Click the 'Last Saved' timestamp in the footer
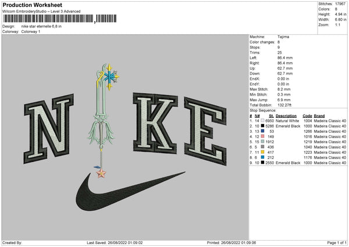Screen dimensions: 349x247 115,242
